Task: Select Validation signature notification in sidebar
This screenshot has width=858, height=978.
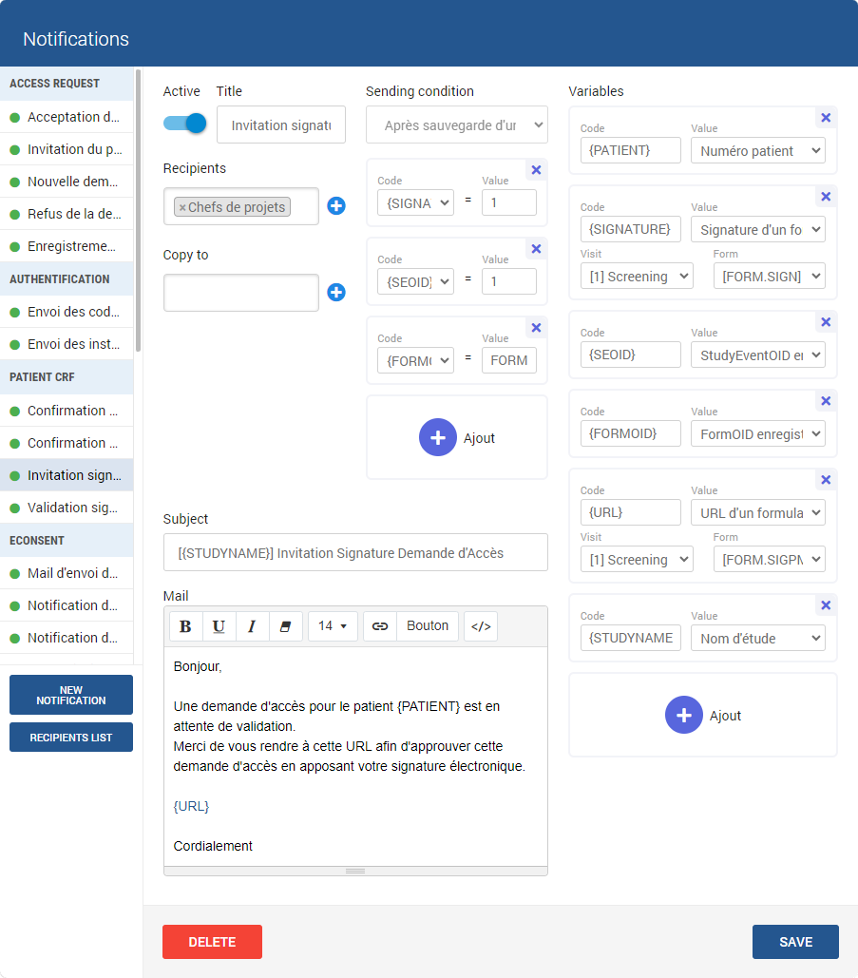Action: pyautogui.click(x=72, y=508)
